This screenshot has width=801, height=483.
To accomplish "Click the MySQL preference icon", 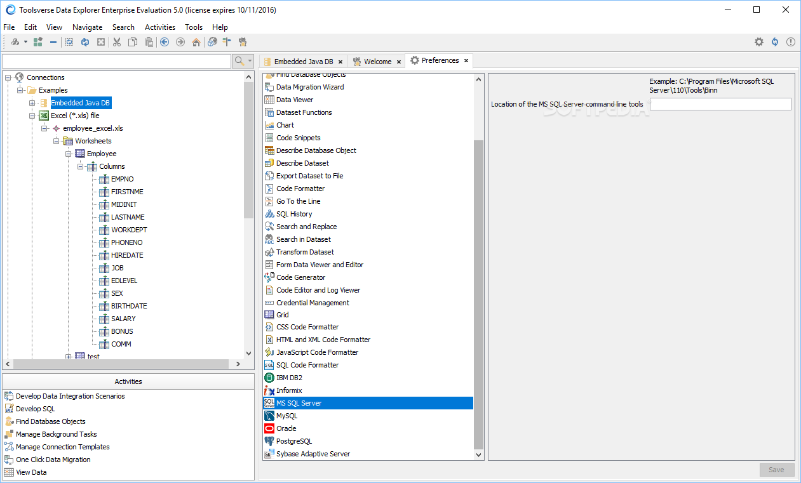I will point(269,416).
